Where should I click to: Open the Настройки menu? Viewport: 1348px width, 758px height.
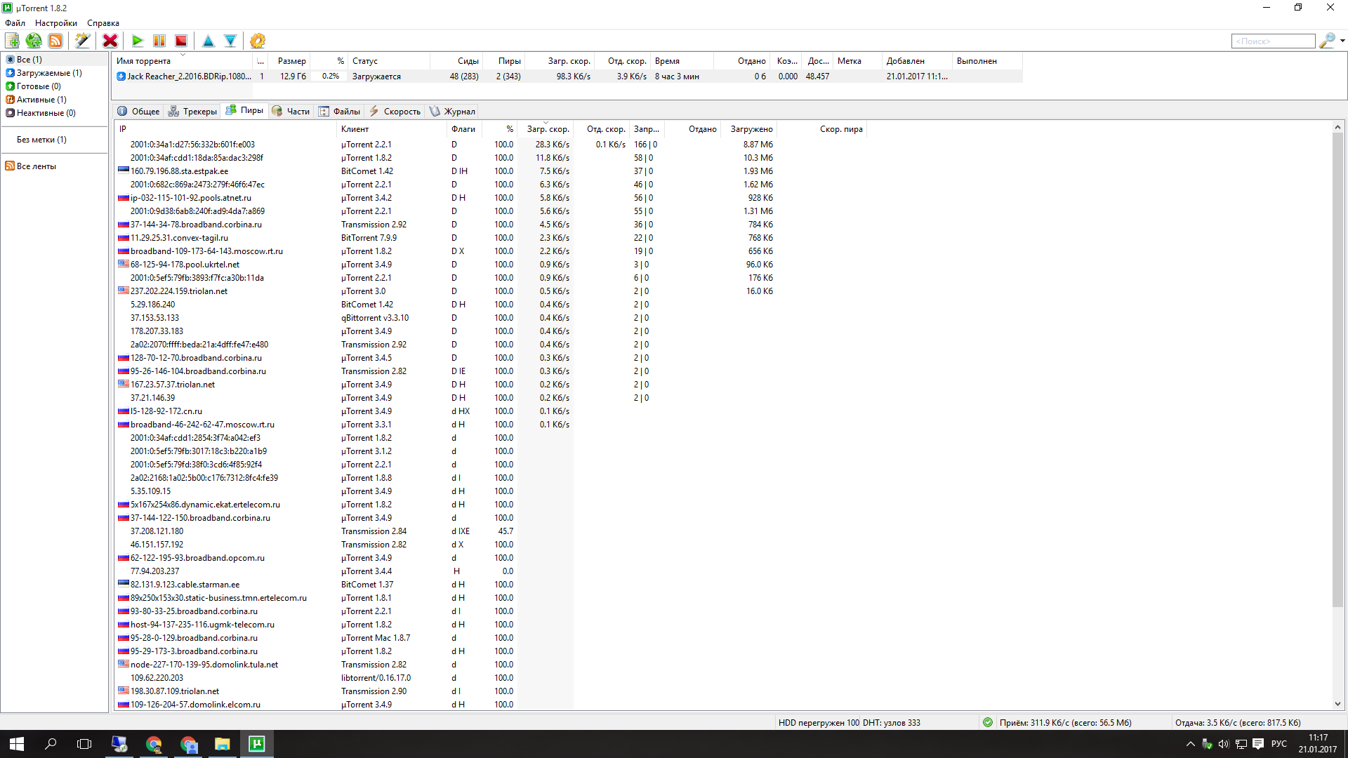pyautogui.click(x=56, y=23)
